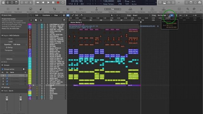Screen dimensions: 203x114
Task: Open the Colors palette toolbar icon
Action: pos(194,9)
